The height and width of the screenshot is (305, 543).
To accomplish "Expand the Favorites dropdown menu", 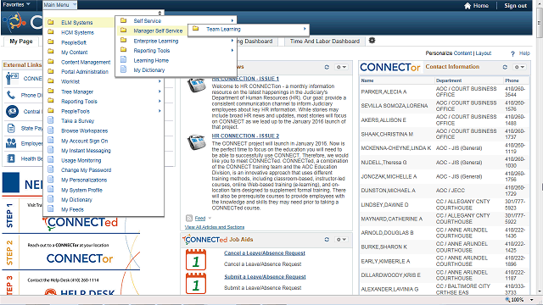I will (16, 4).
